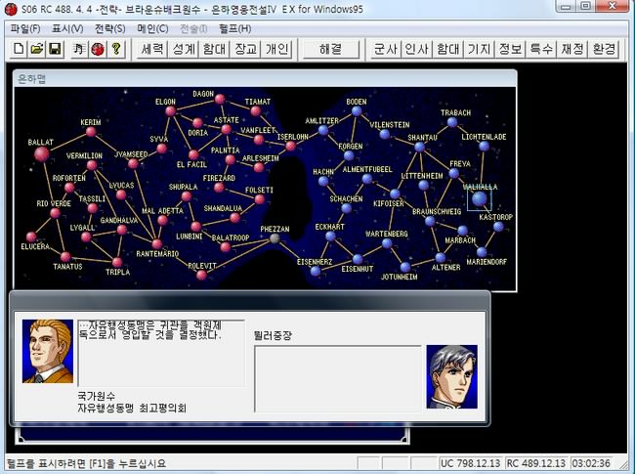Click the red globe toolbar icon
This screenshot has width=635, height=474.
pyautogui.click(x=98, y=50)
